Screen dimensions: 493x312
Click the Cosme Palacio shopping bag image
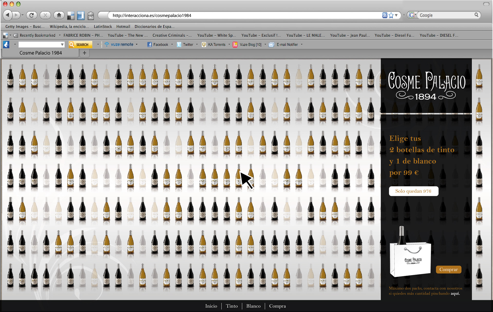coord(410,252)
